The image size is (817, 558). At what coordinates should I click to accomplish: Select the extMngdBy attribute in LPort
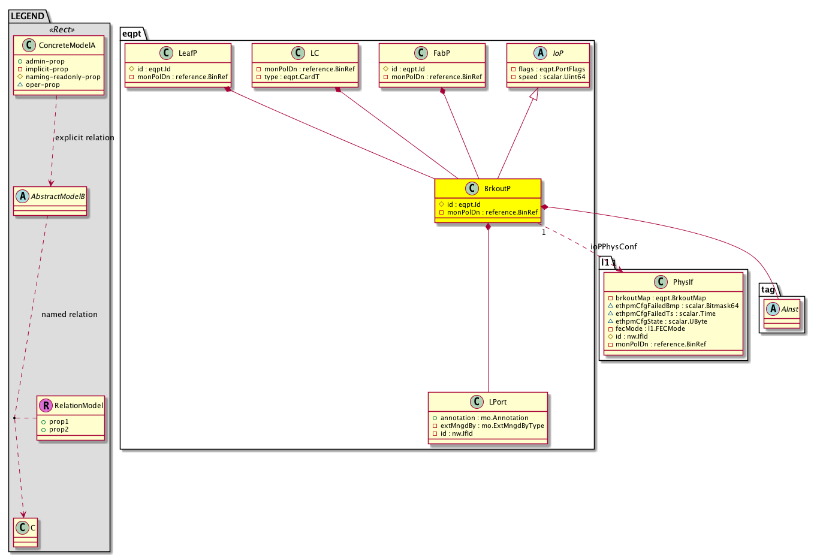point(488,426)
